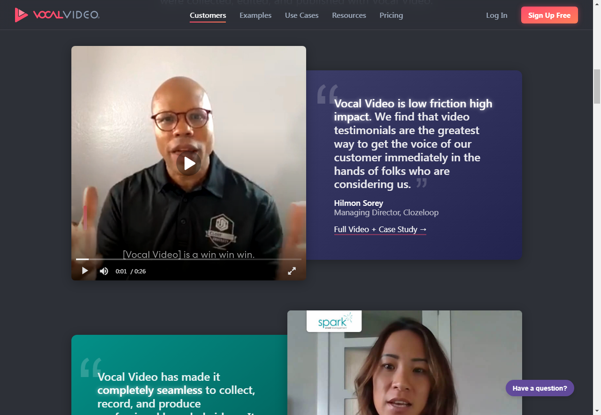Click the text Managing Director, Clozeloop
601x415 pixels.
click(386, 212)
